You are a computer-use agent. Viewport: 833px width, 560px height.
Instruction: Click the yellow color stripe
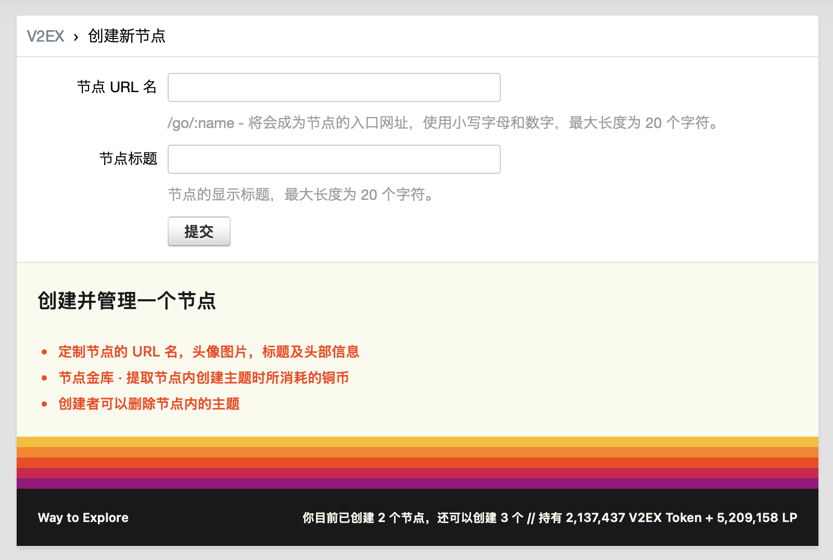417,442
